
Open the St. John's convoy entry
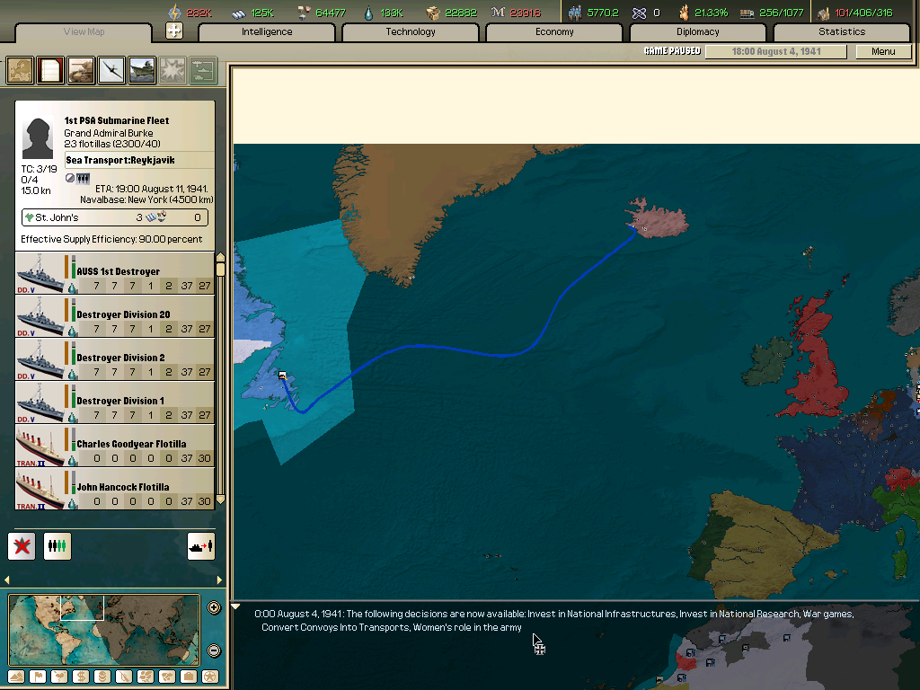pos(114,217)
